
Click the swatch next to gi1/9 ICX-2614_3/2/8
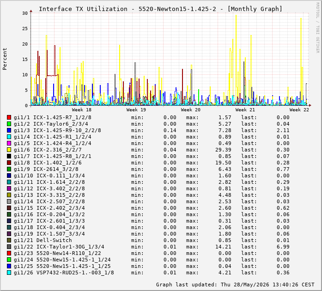point(9,169)
